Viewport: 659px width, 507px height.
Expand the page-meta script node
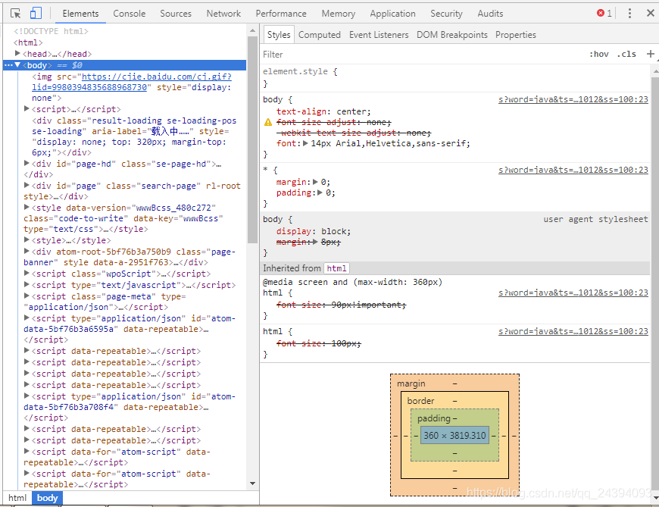click(27, 296)
